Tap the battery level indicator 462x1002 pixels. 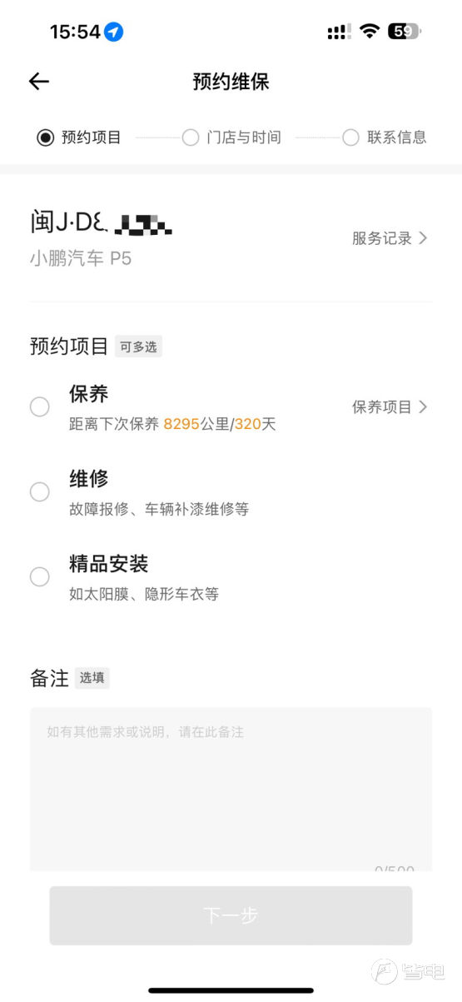click(406, 32)
